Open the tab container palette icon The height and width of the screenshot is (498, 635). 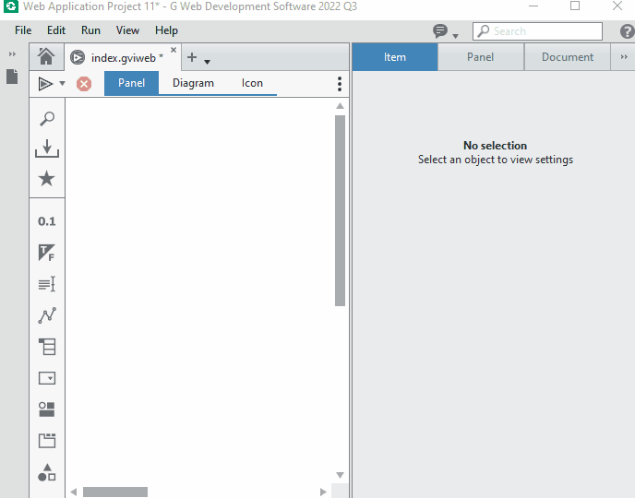[x=47, y=441]
